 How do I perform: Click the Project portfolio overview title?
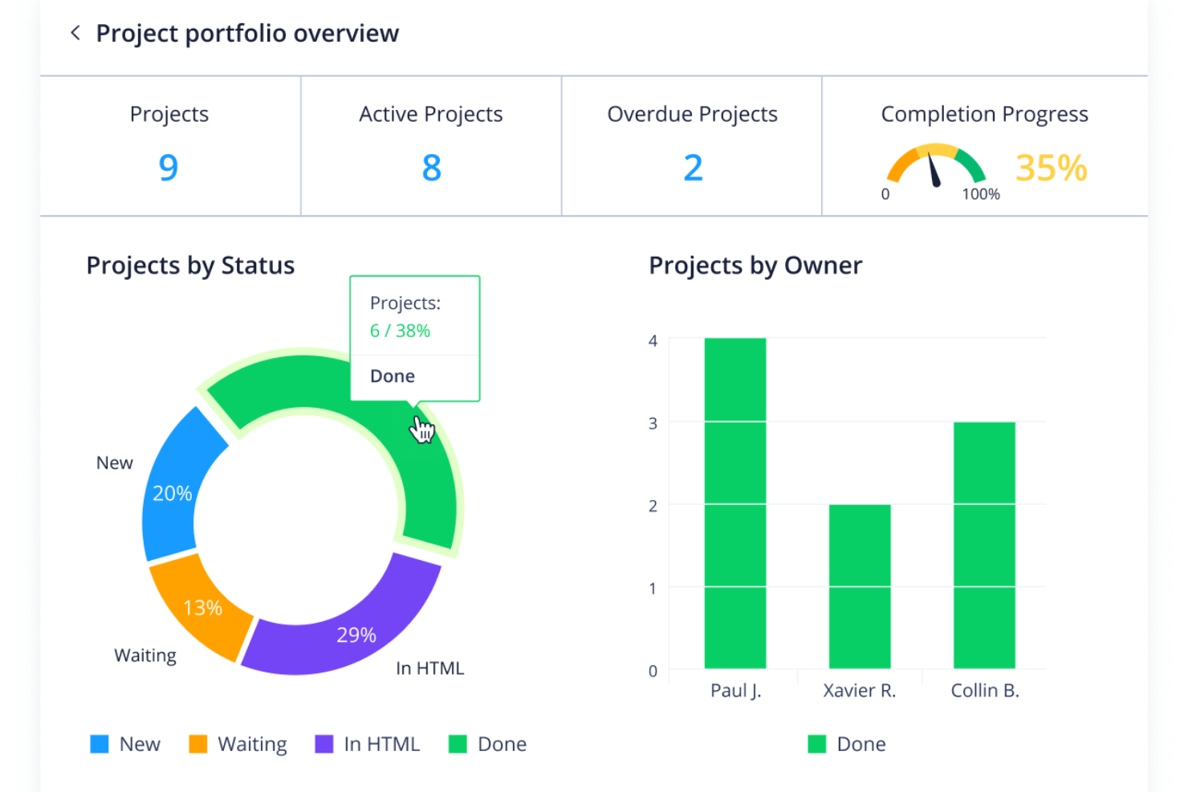[x=247, y=34]
